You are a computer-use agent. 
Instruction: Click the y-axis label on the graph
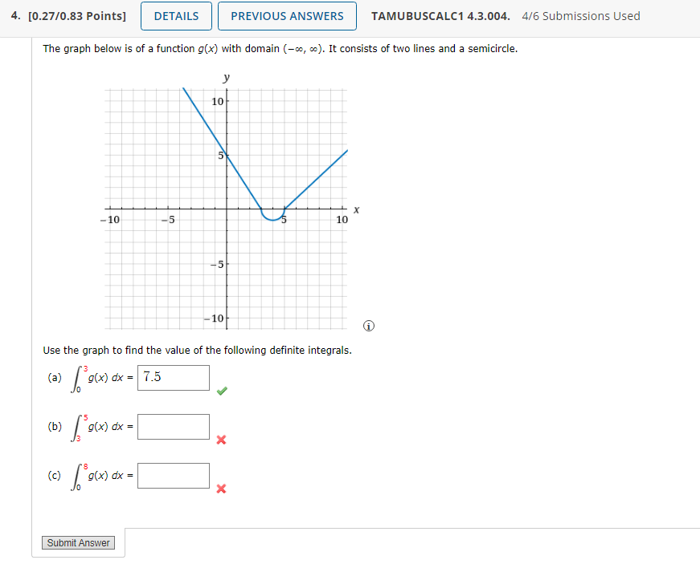tap(225, 77)
